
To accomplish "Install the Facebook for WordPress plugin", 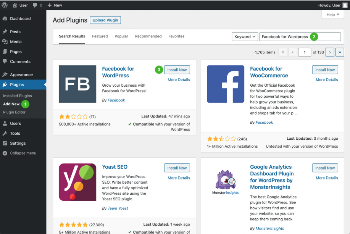I will [x=177, y=69].
